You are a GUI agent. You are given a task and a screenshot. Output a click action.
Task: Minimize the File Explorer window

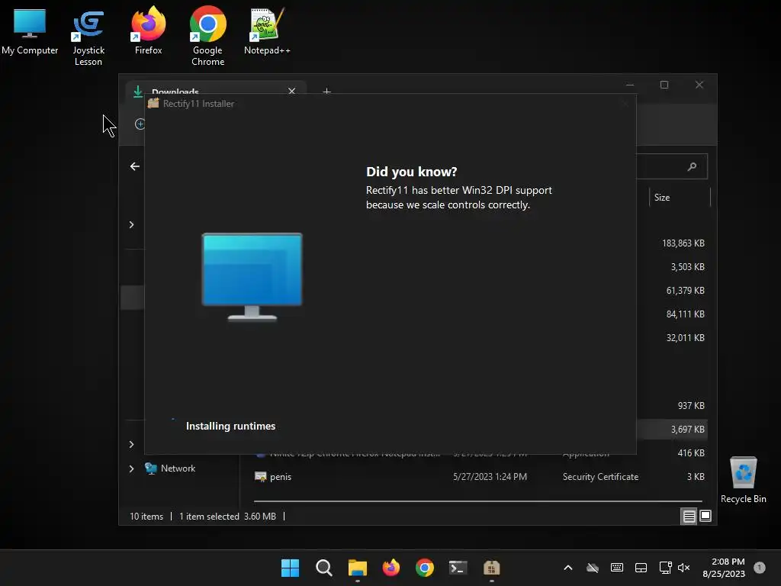coord(630,85)
